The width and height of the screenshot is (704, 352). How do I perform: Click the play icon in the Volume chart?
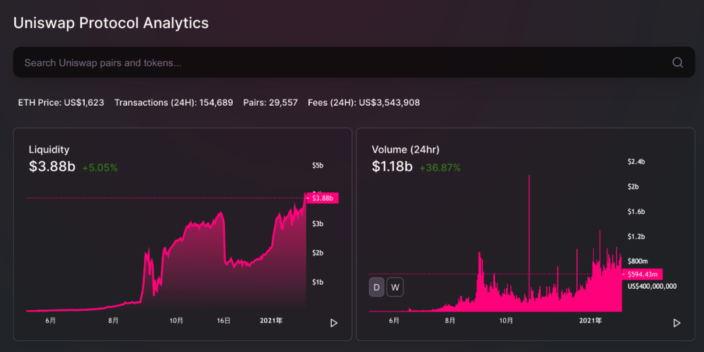pyautogui.click(x=677, y=323)
